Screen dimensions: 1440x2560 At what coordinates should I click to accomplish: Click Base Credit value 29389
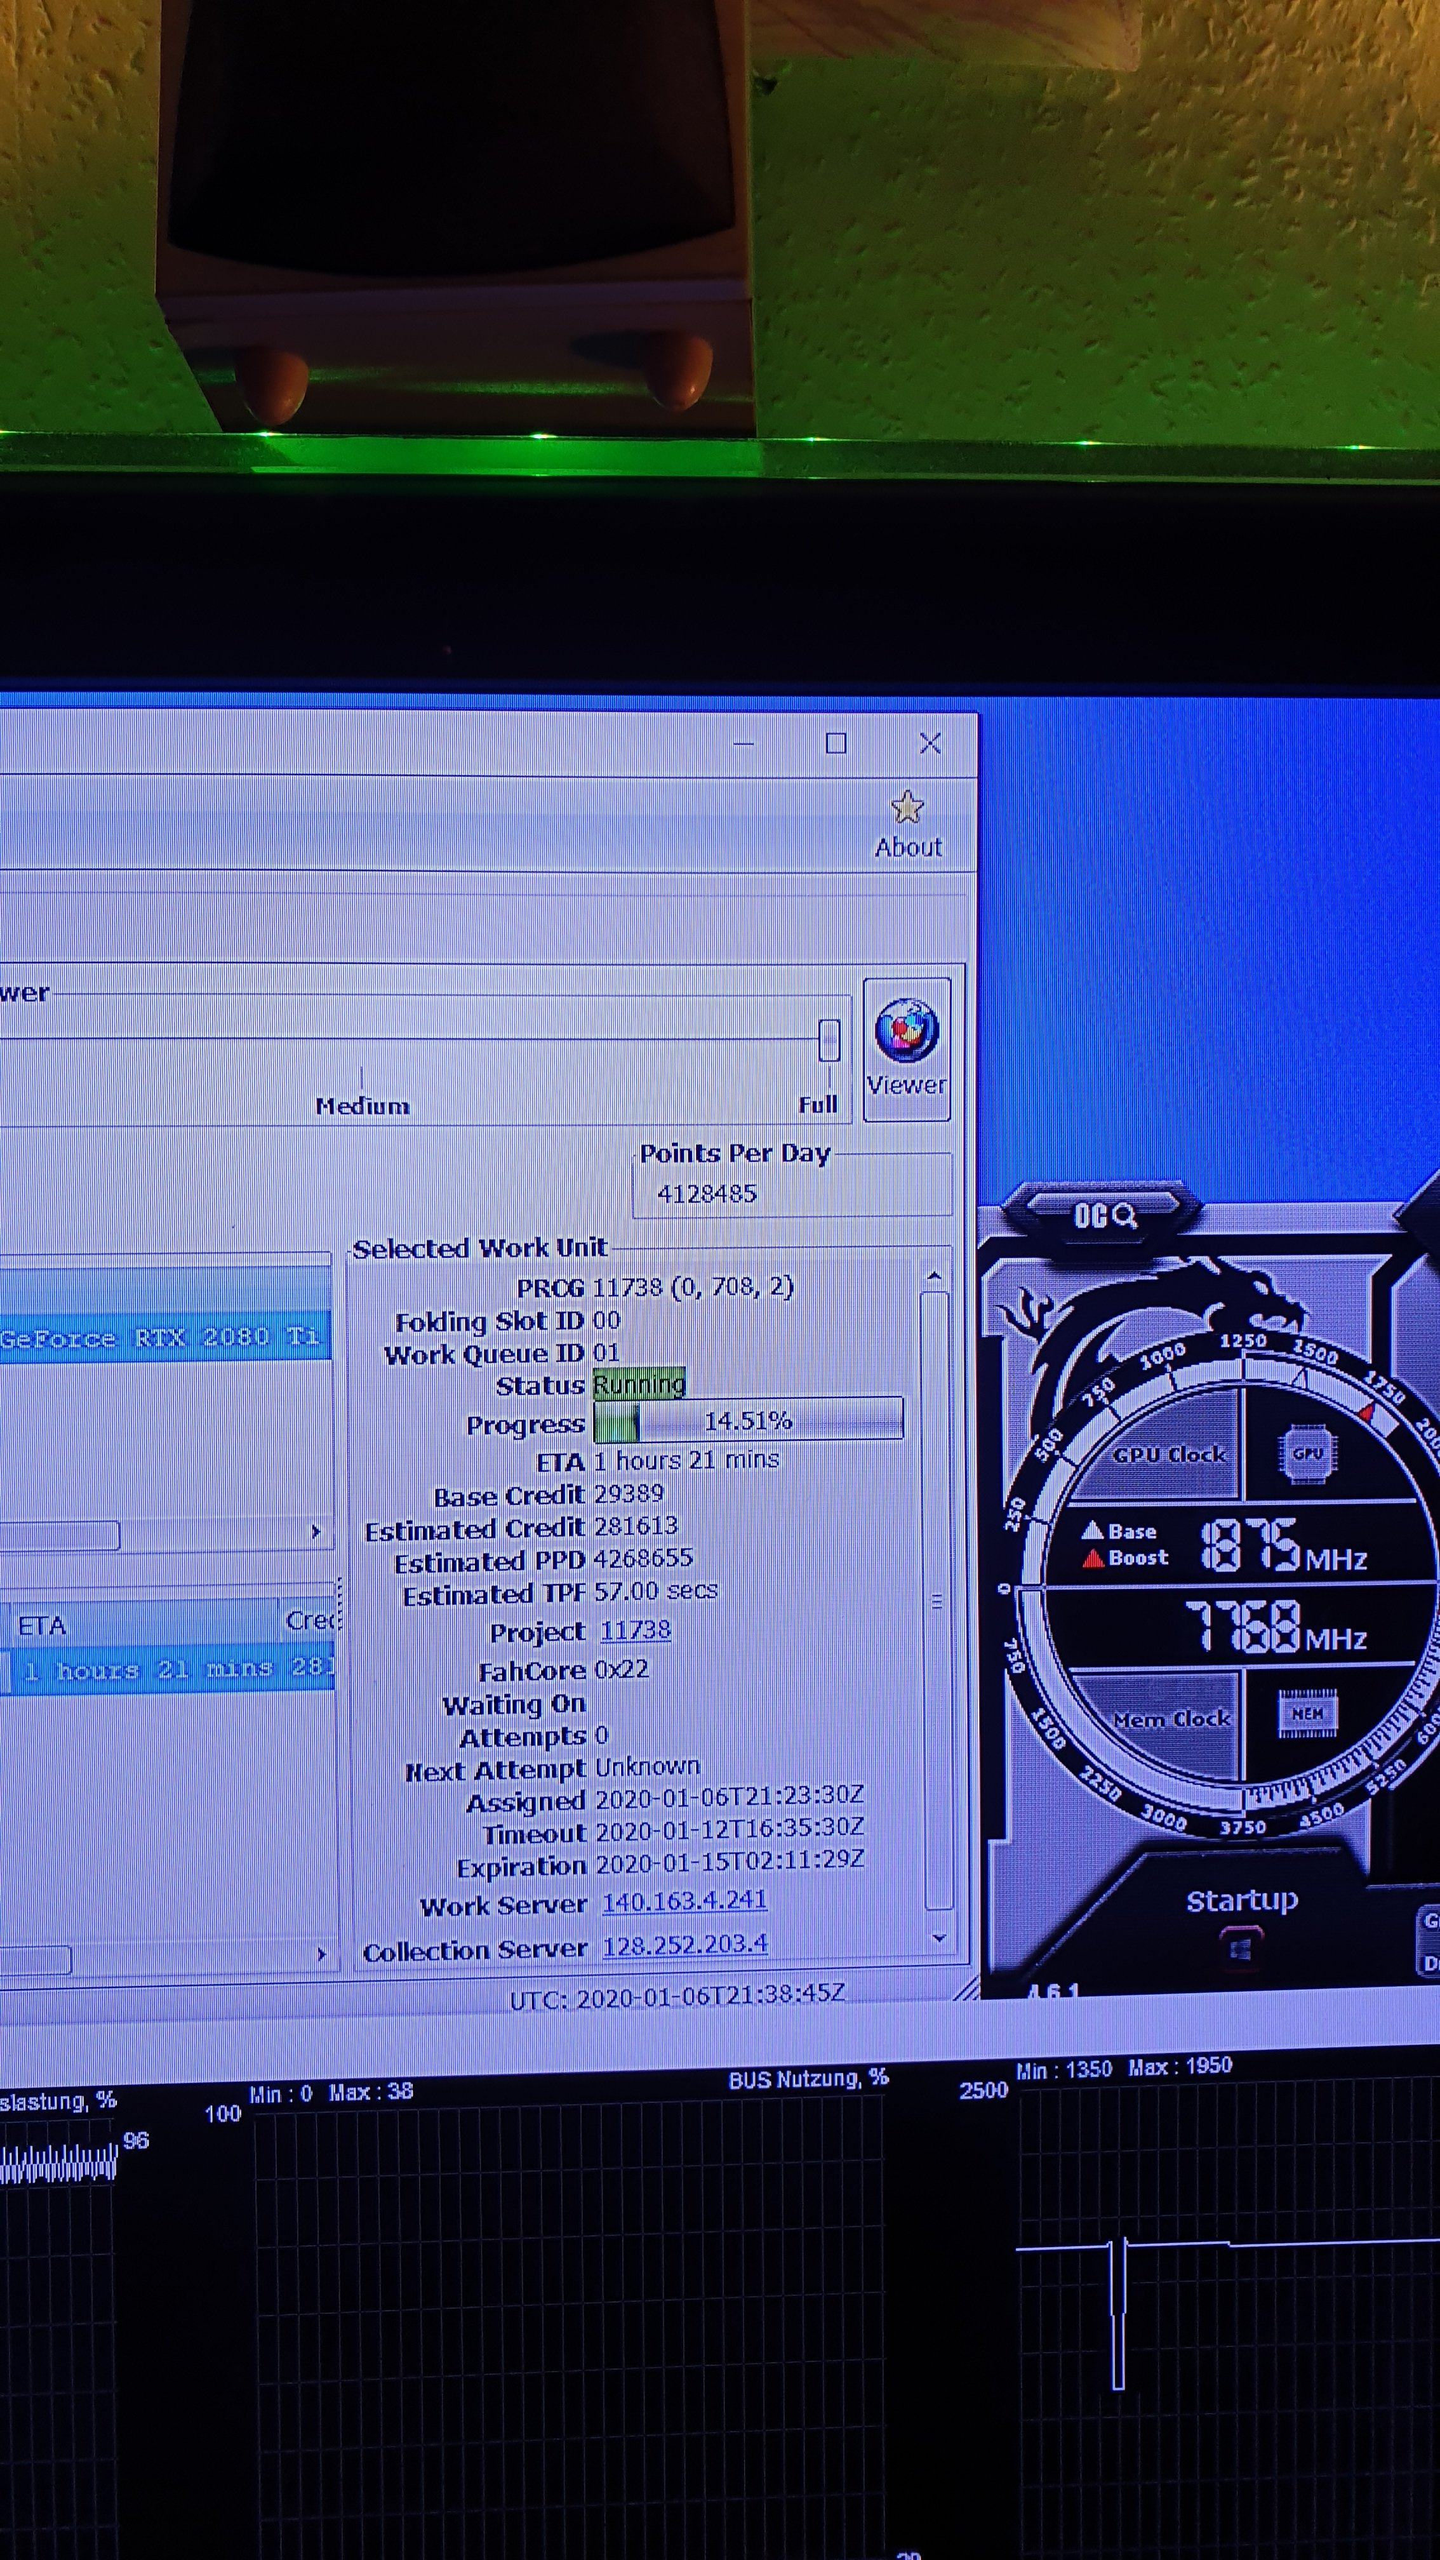pyautogui.click(x=628, y=1494)
